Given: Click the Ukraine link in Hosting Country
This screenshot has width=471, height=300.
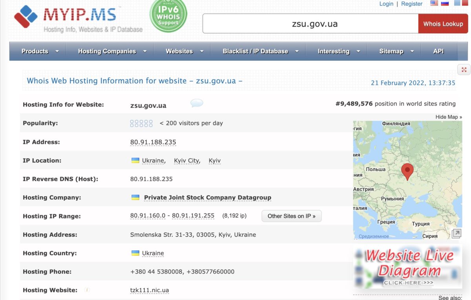Looking at the screenshot, I should pos(153,253).
